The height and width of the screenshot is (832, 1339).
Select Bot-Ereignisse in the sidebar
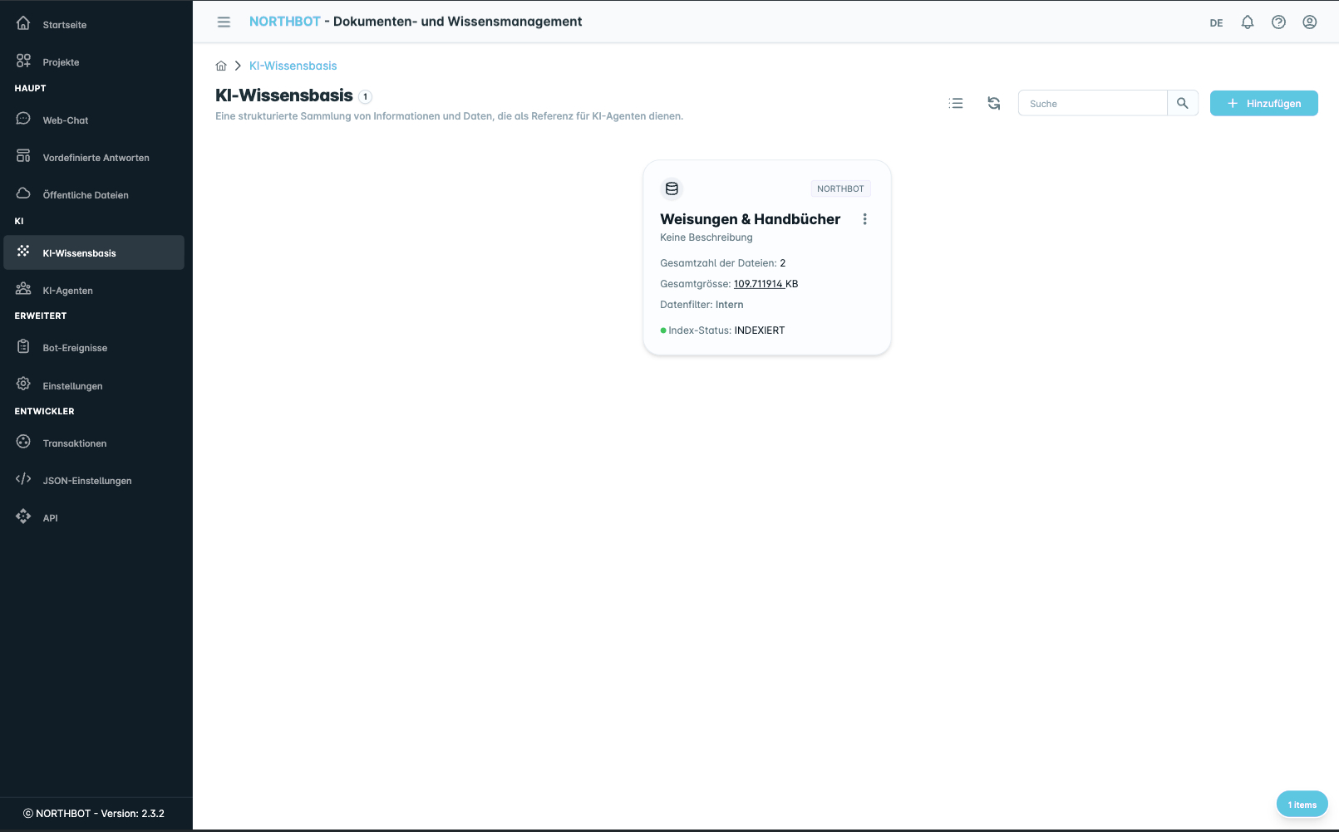coord(76,347)
